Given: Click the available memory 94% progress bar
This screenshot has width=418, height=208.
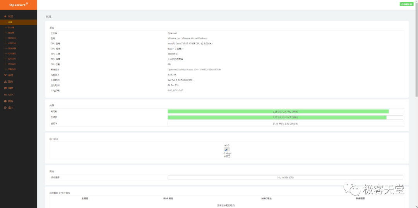Looking at the screenshot, I should 285,111.
